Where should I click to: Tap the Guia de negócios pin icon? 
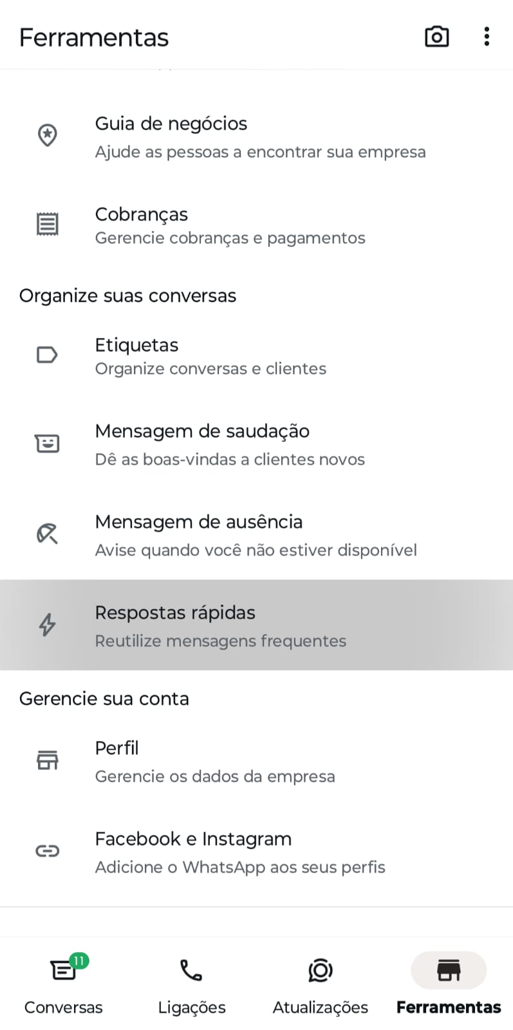[x=47, y=136]
